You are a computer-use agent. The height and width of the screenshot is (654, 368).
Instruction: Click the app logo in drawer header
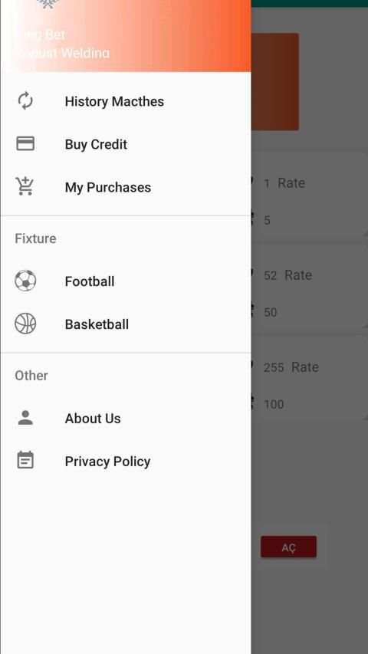coord(48,4)
